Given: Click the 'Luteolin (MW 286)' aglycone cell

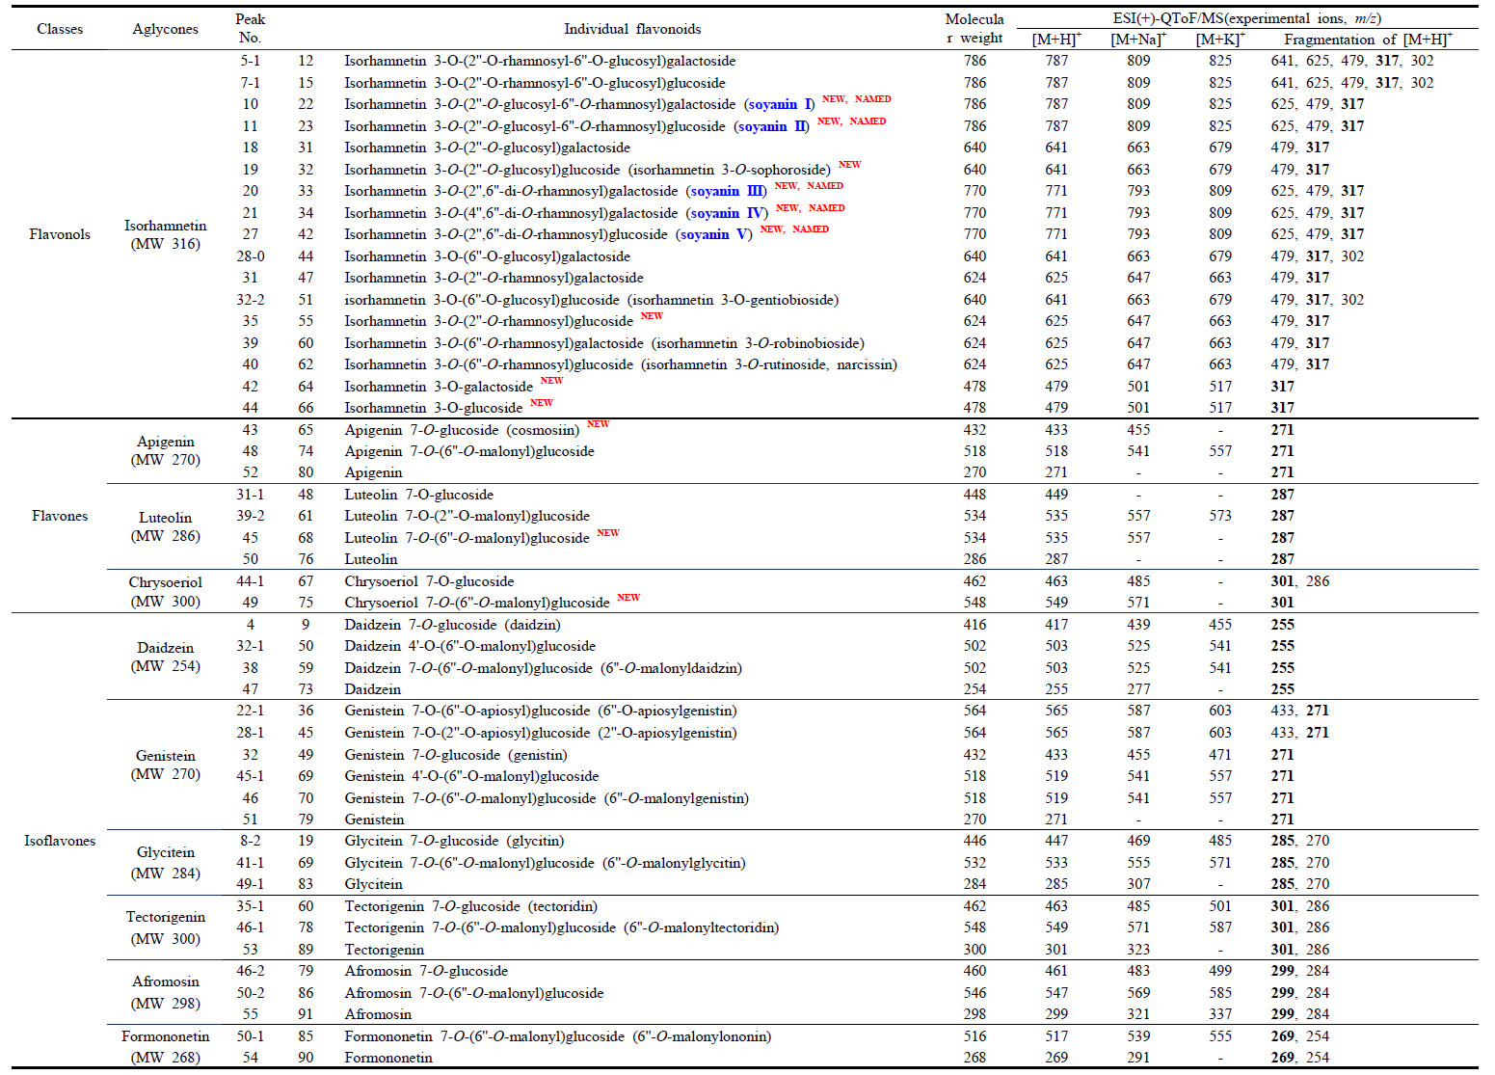Looking at the screenshot, I should coord(165,526).
